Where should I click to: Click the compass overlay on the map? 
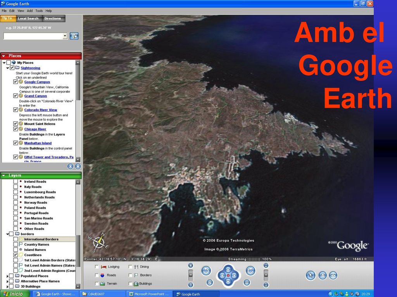click(98, 242)
